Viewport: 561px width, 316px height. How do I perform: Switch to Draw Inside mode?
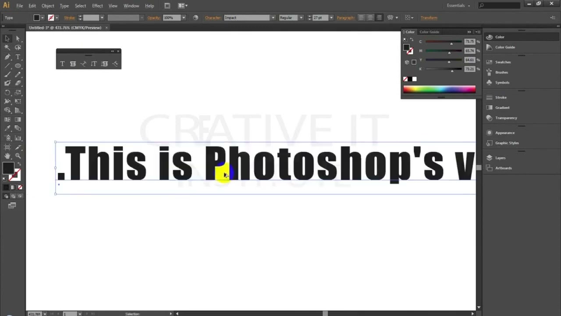[20, 196]
